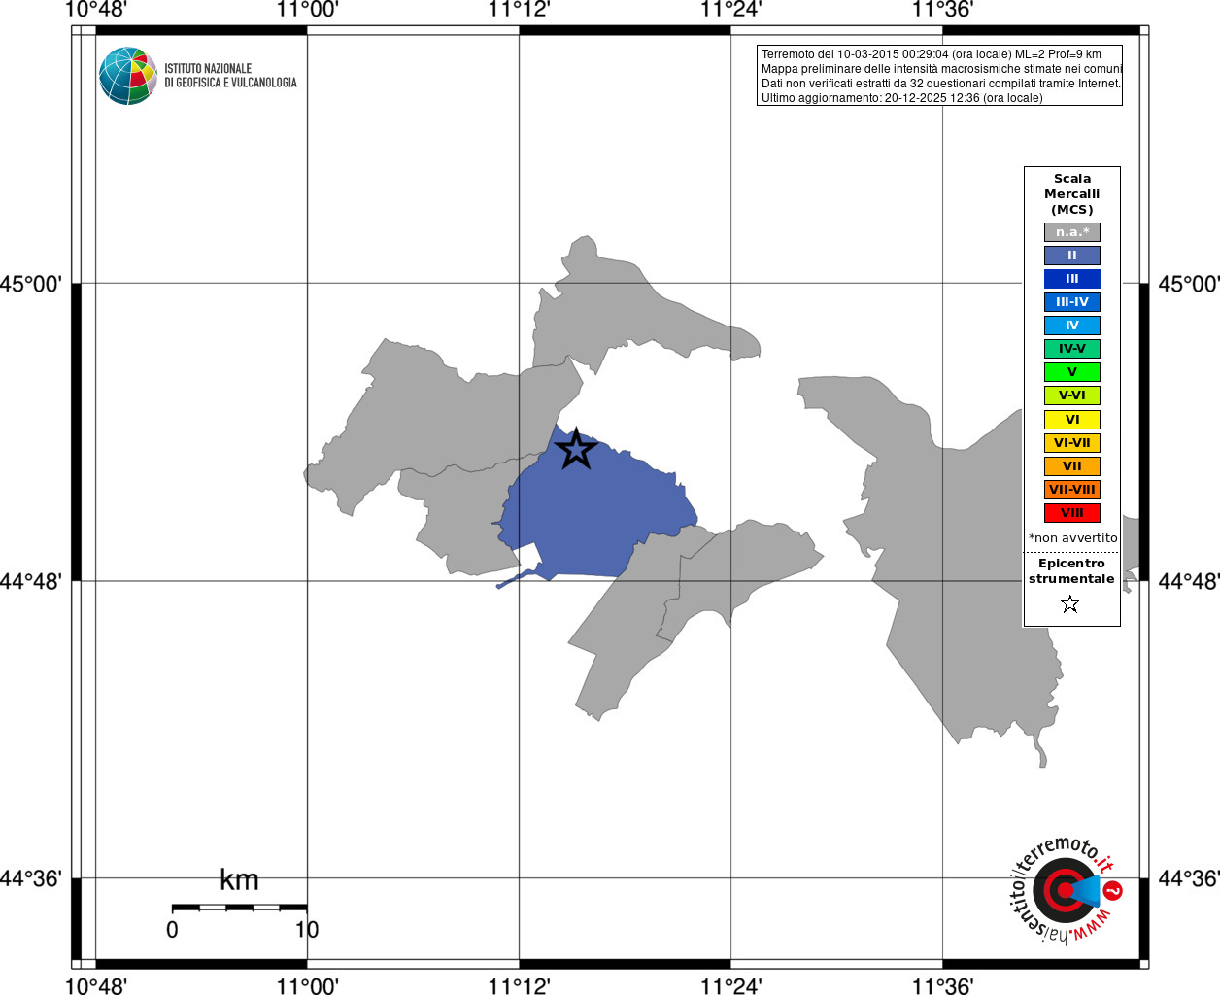Select the VI-VII intensity legend swatch
This screenshot has height=995, width=1220.
click(1072, 443)
